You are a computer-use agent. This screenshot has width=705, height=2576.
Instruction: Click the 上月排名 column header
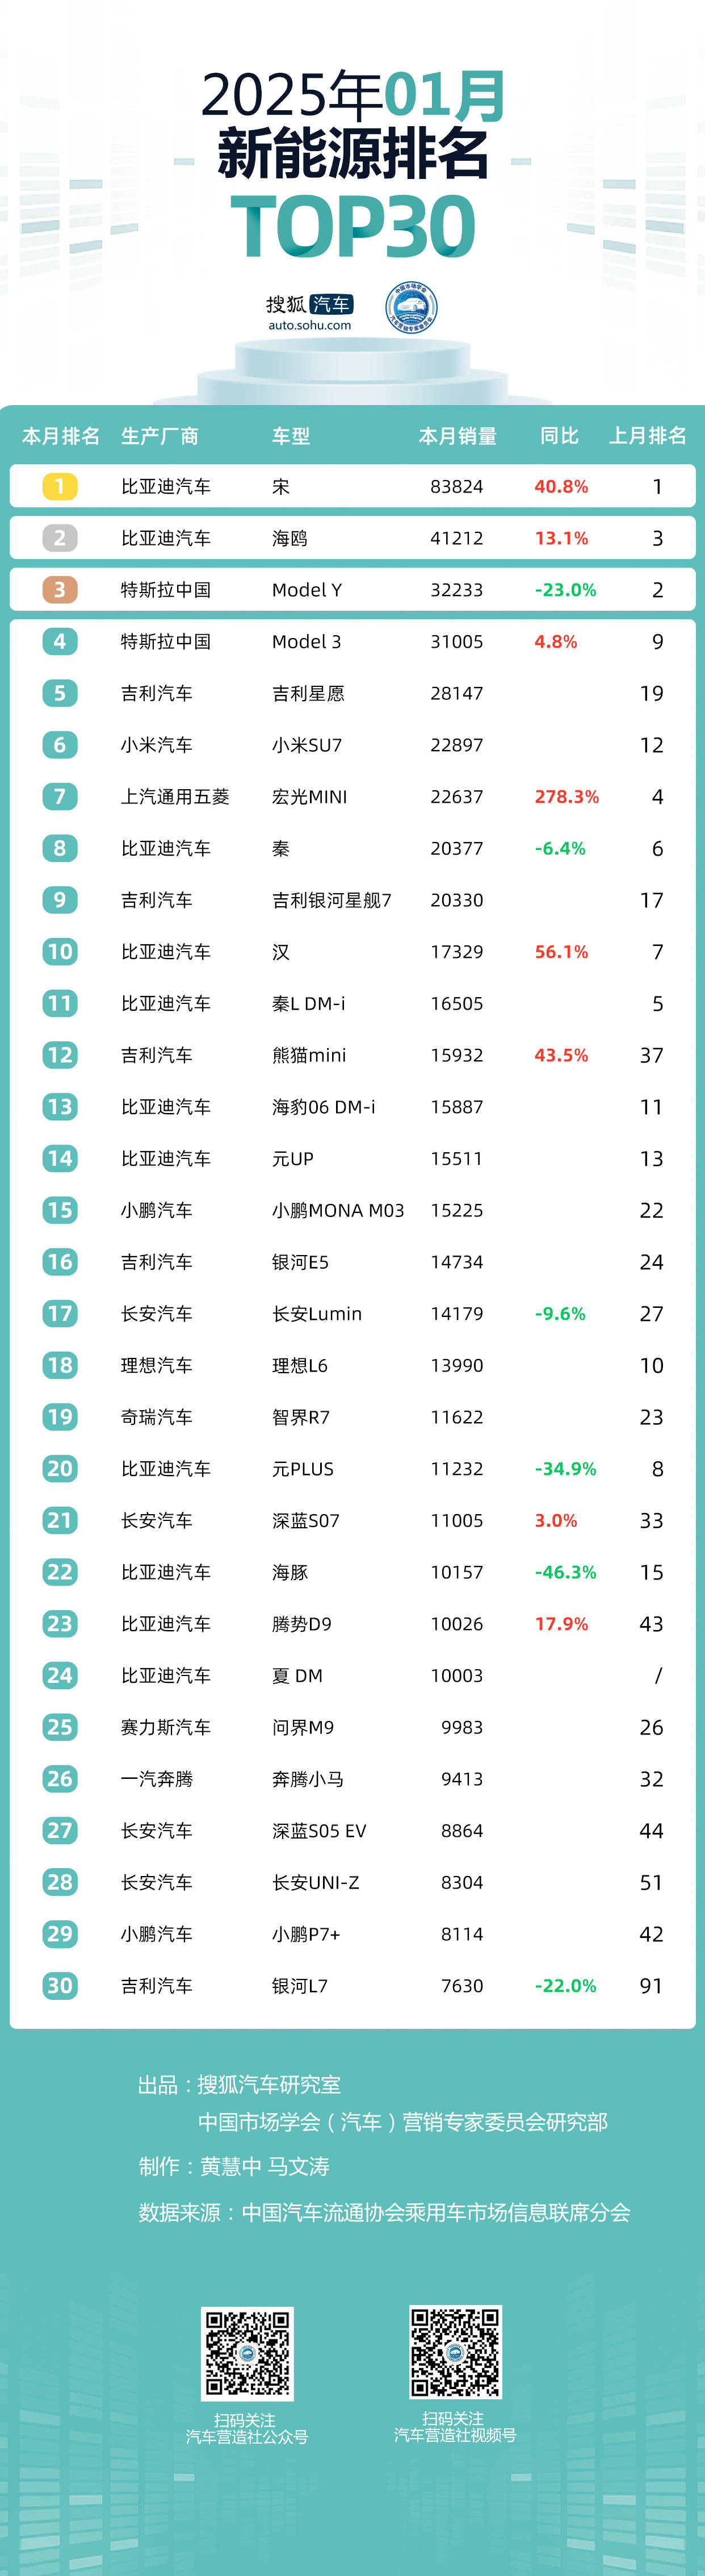[648, 436]
